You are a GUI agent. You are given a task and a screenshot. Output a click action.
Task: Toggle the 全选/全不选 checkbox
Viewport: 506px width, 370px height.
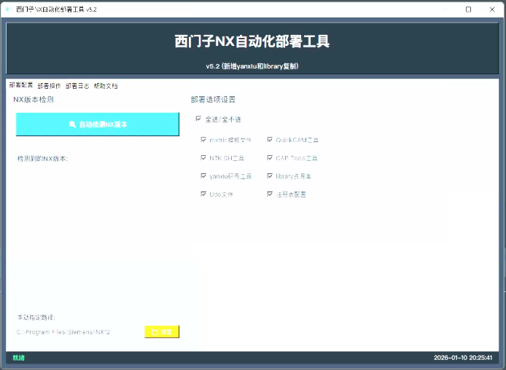[x=198, y=119]
